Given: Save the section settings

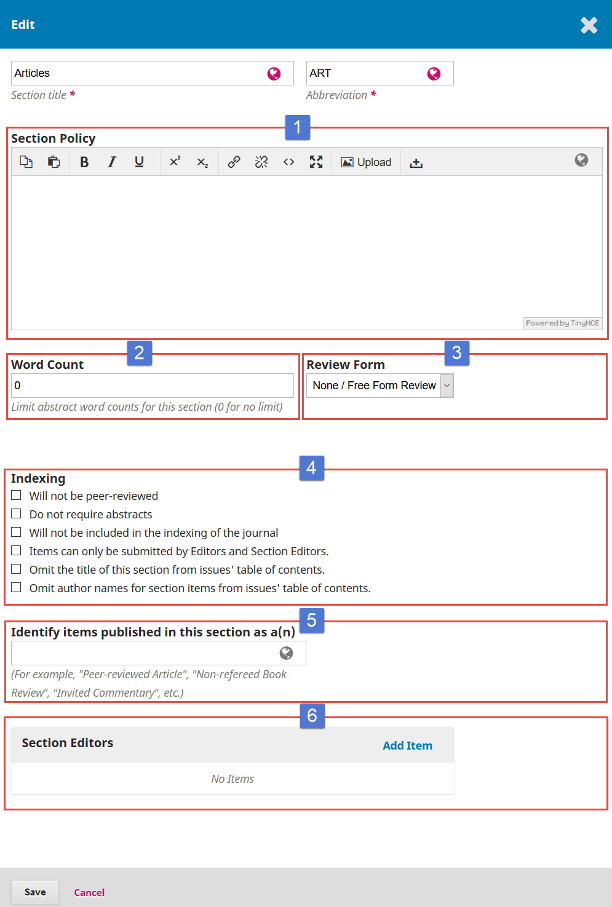Looking at the screenshot, I should click(x=34, y=892).
